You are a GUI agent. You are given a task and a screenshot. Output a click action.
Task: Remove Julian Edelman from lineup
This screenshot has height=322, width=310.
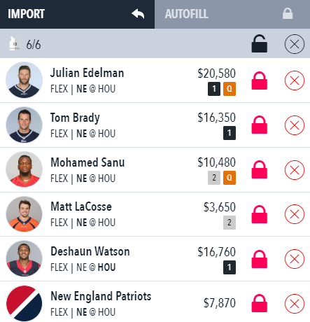click(x=295, y=80)
